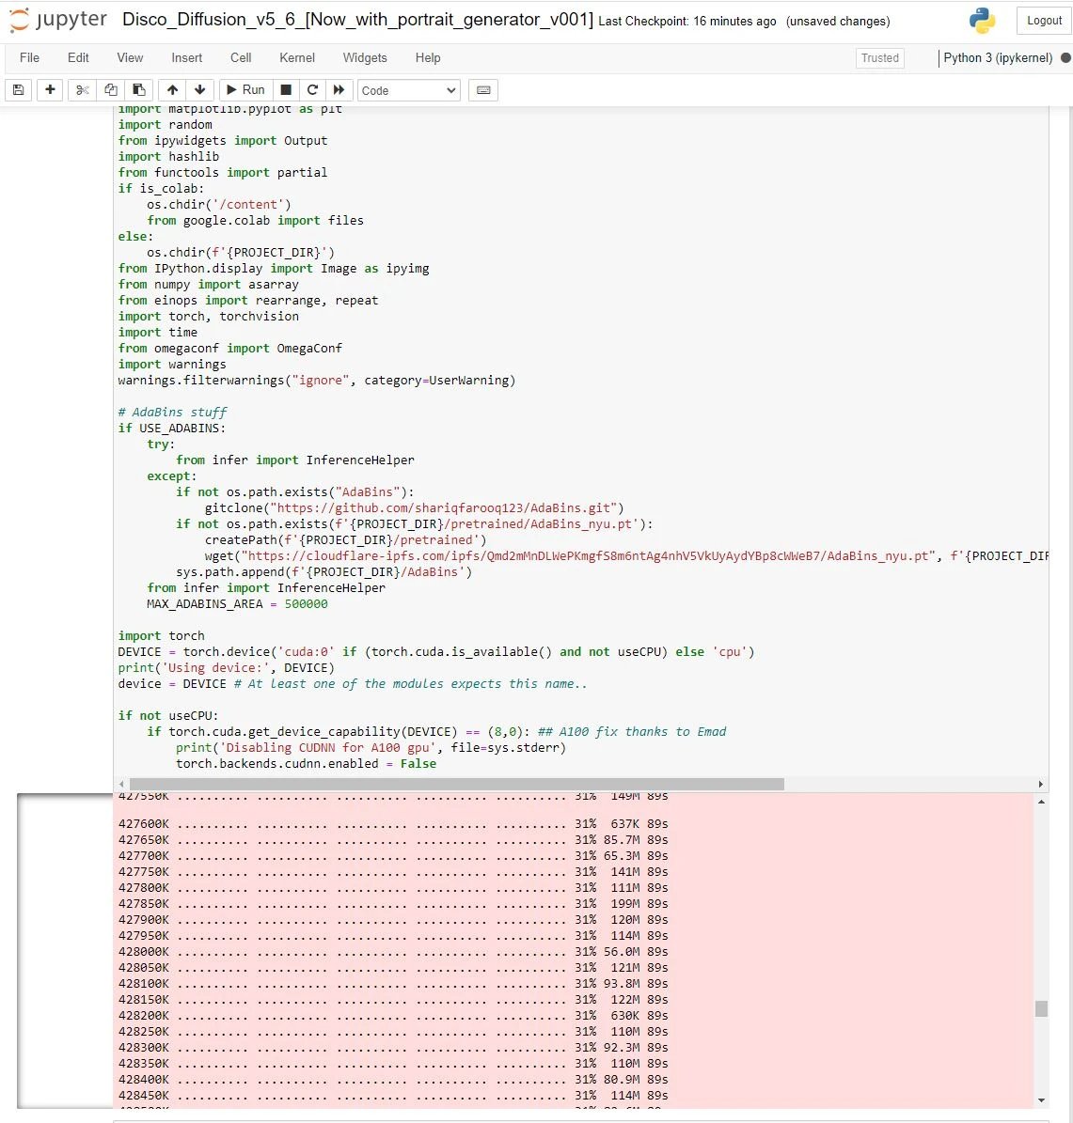Copy selected cells icon
Viewport: 1073px width, 1123px height.
pos(110,89)
